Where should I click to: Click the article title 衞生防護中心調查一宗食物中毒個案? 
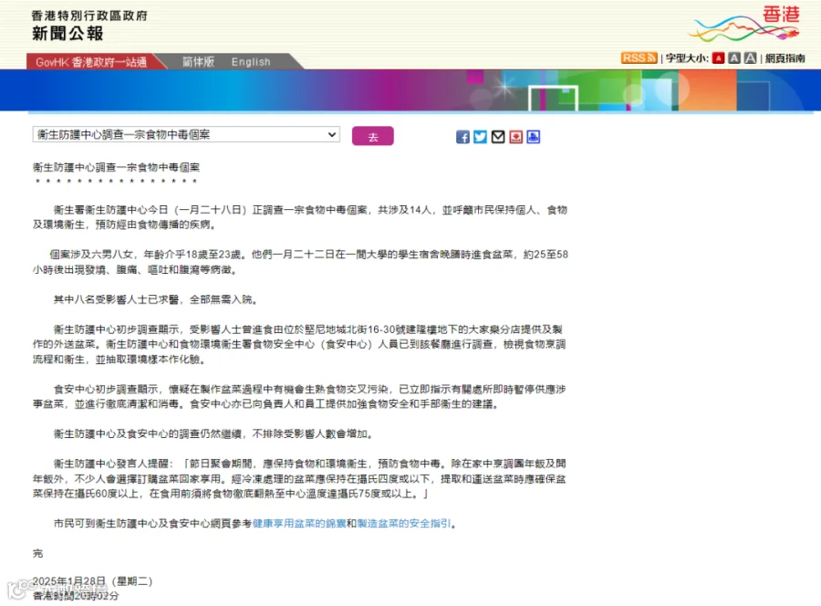pos(116,167)
